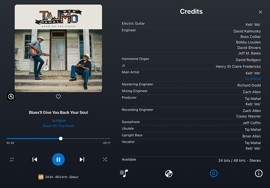Select the blue Credits icon

tap(214, 173)
